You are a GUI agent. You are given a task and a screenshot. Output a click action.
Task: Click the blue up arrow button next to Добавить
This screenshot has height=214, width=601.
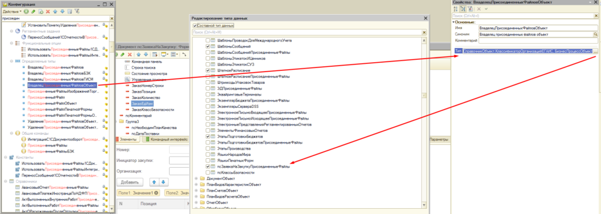click(154, 182)
